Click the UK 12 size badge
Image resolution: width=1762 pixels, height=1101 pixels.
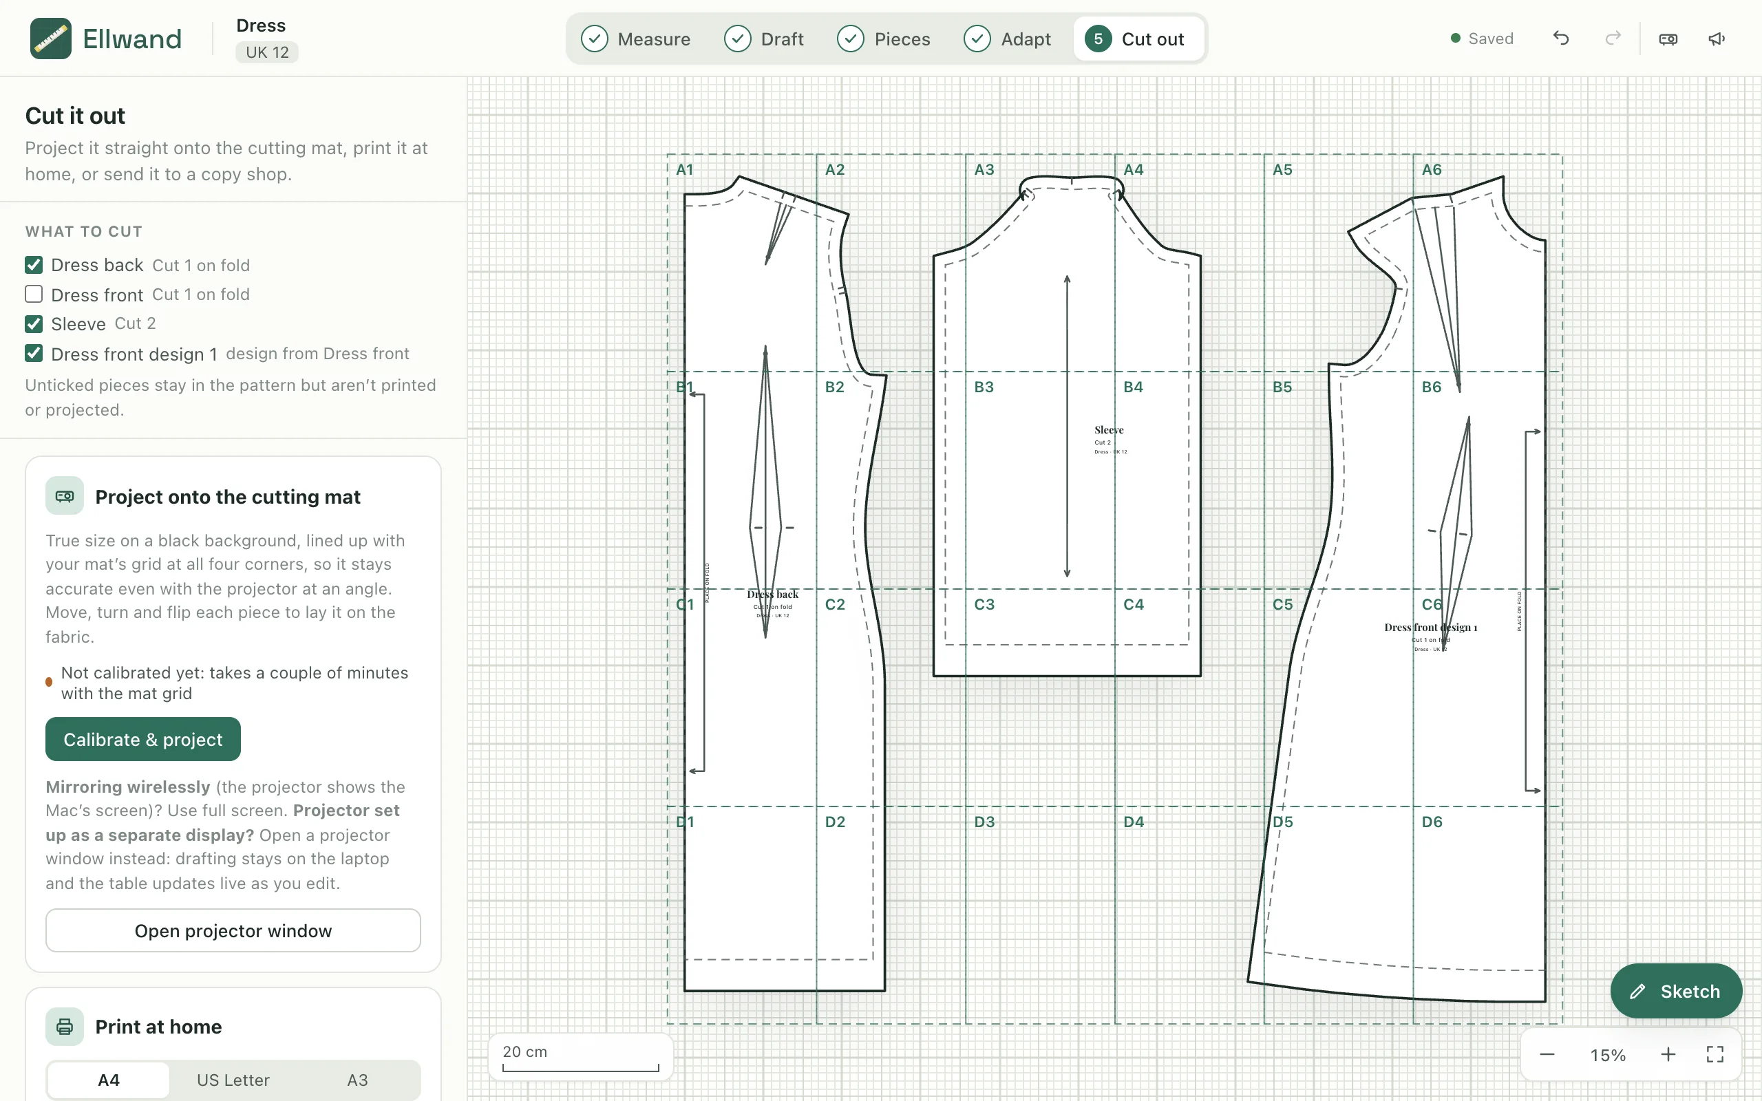tap(266, 52)
